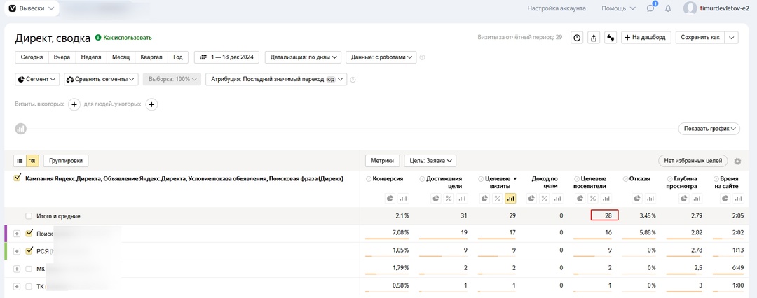Open the notifications bell
This screenshot has width=757, height=298.
point(668,8)
